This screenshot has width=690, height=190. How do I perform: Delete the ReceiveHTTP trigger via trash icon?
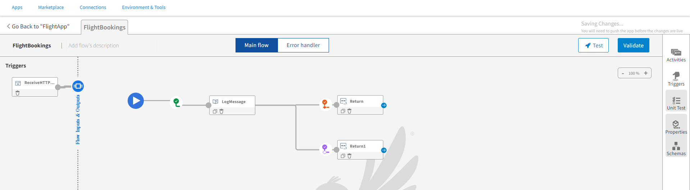pos(18,93)
